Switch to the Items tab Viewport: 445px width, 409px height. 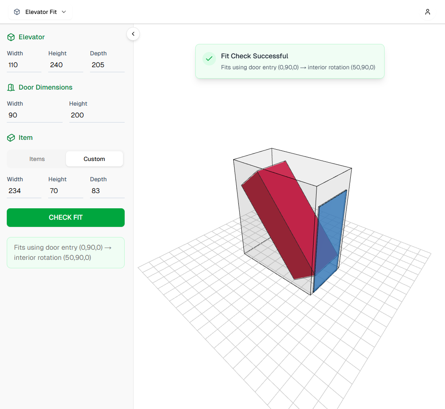[37, 159]
